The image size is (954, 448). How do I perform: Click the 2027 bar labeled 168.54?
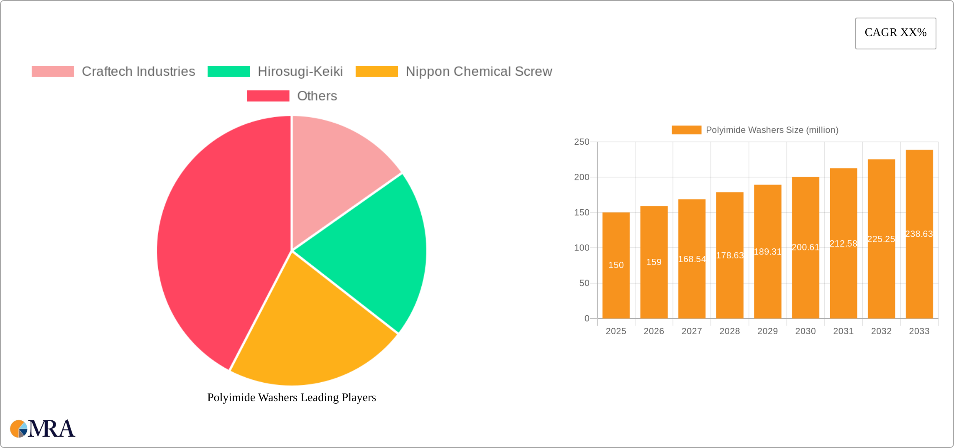point(692,259)
